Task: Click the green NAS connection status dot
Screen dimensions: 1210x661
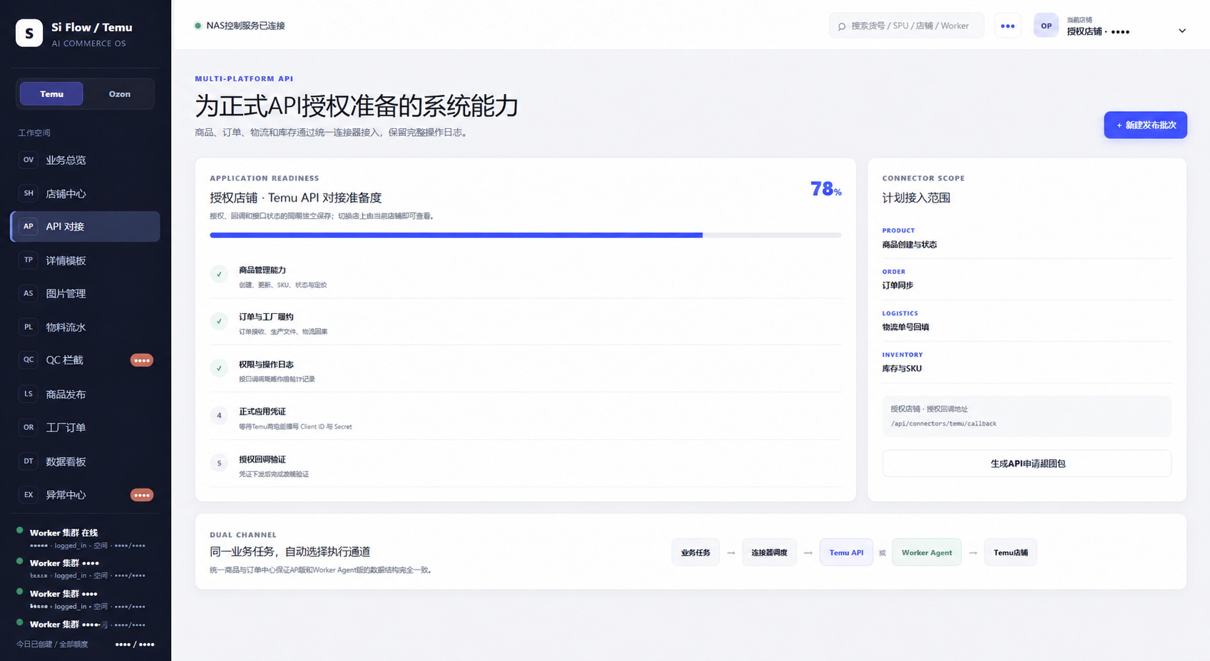Action: tap(198, 26)
